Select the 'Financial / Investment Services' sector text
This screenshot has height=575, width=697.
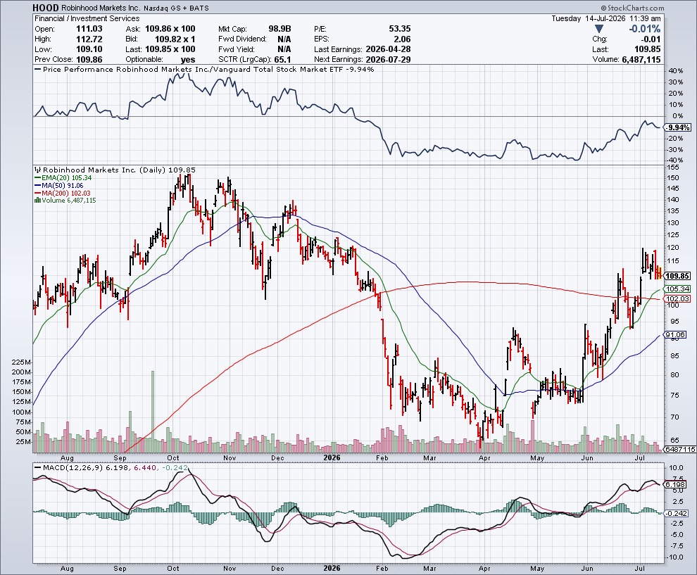(x=87, y=19)
